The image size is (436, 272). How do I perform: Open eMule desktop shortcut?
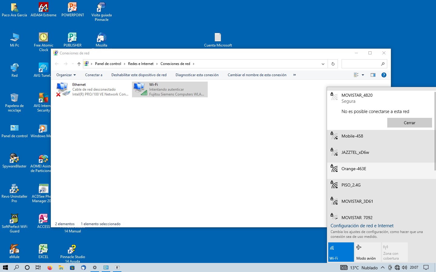(14, 251)
